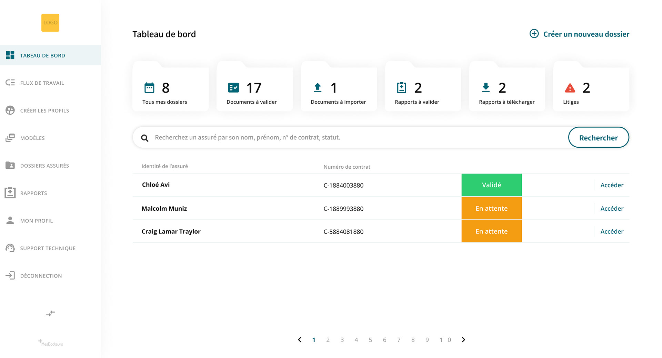Click contract number C-5884081880

pos(343,232)
